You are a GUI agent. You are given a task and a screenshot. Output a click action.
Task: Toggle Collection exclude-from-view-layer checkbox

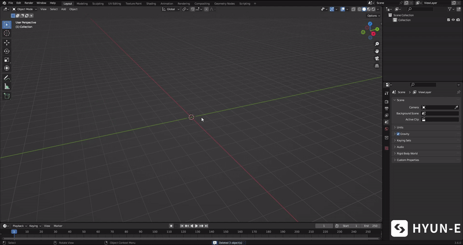[448, 20]
